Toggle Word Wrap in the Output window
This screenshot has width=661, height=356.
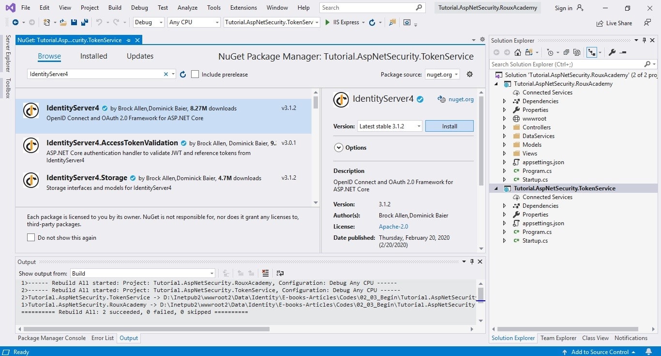tap(280, 273)
